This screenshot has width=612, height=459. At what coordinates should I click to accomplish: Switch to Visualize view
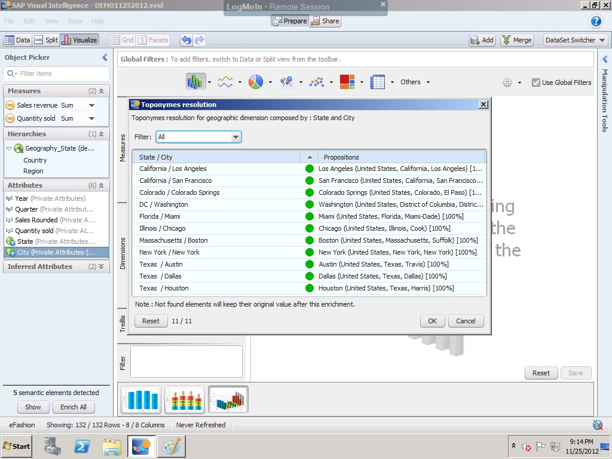point(79,40)
